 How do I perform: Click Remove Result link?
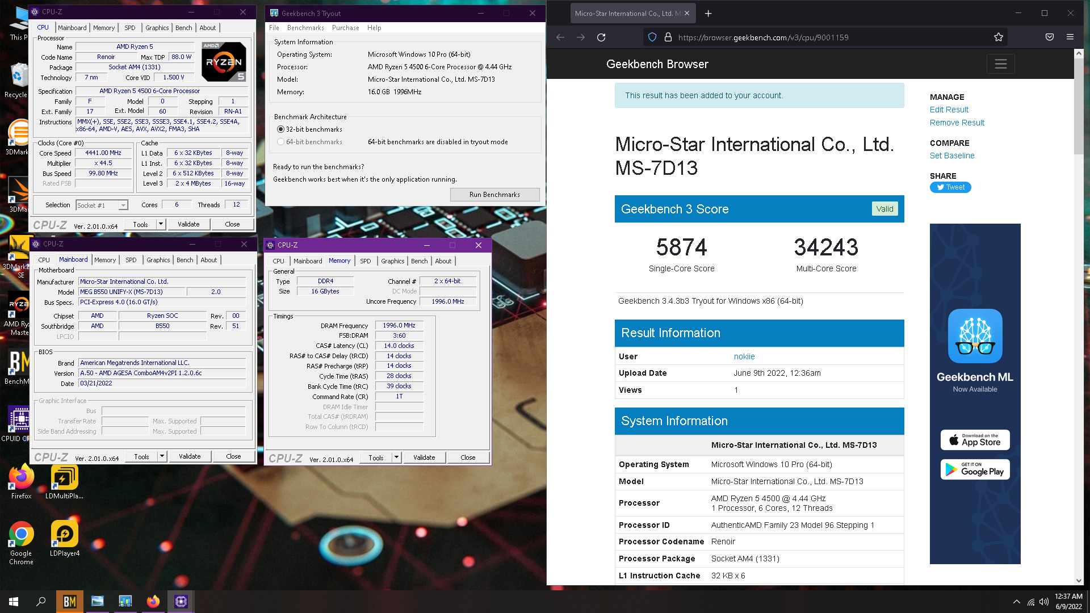(x=957, y=123)
